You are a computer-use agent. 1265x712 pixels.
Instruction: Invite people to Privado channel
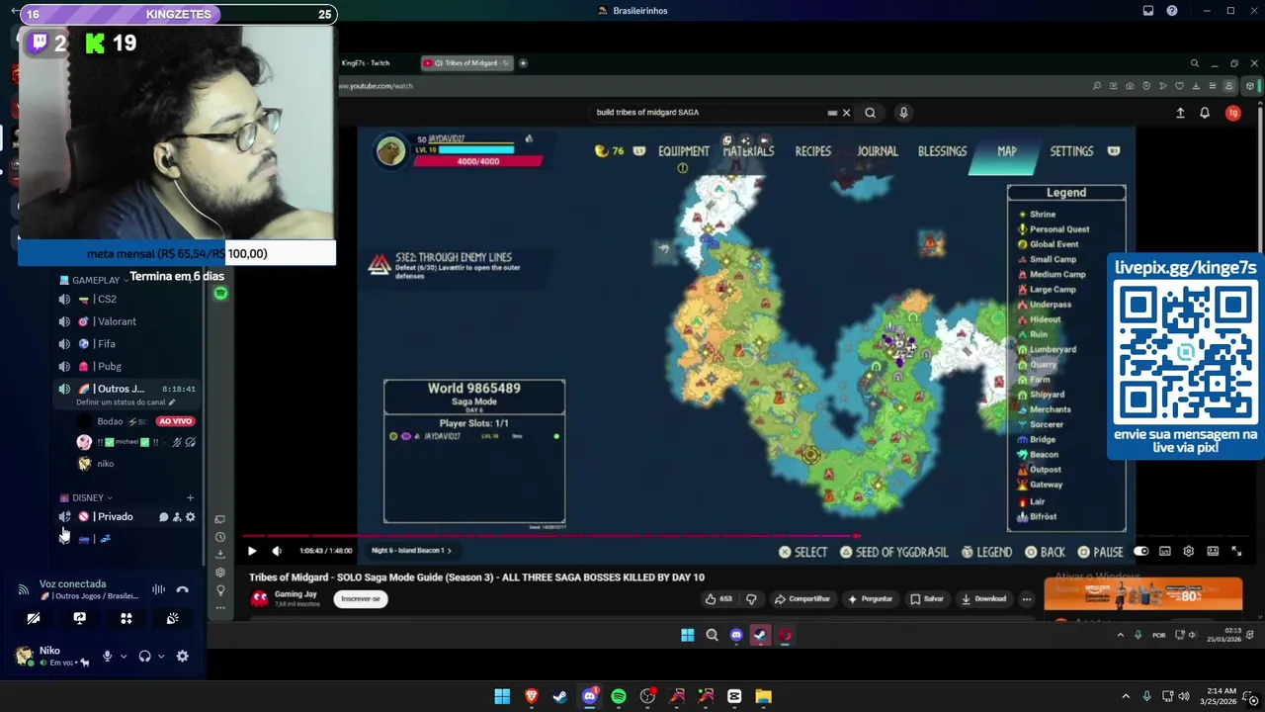pos(177,517)
